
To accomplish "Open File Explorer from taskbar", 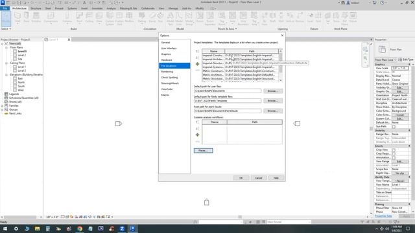I will 38,228.
